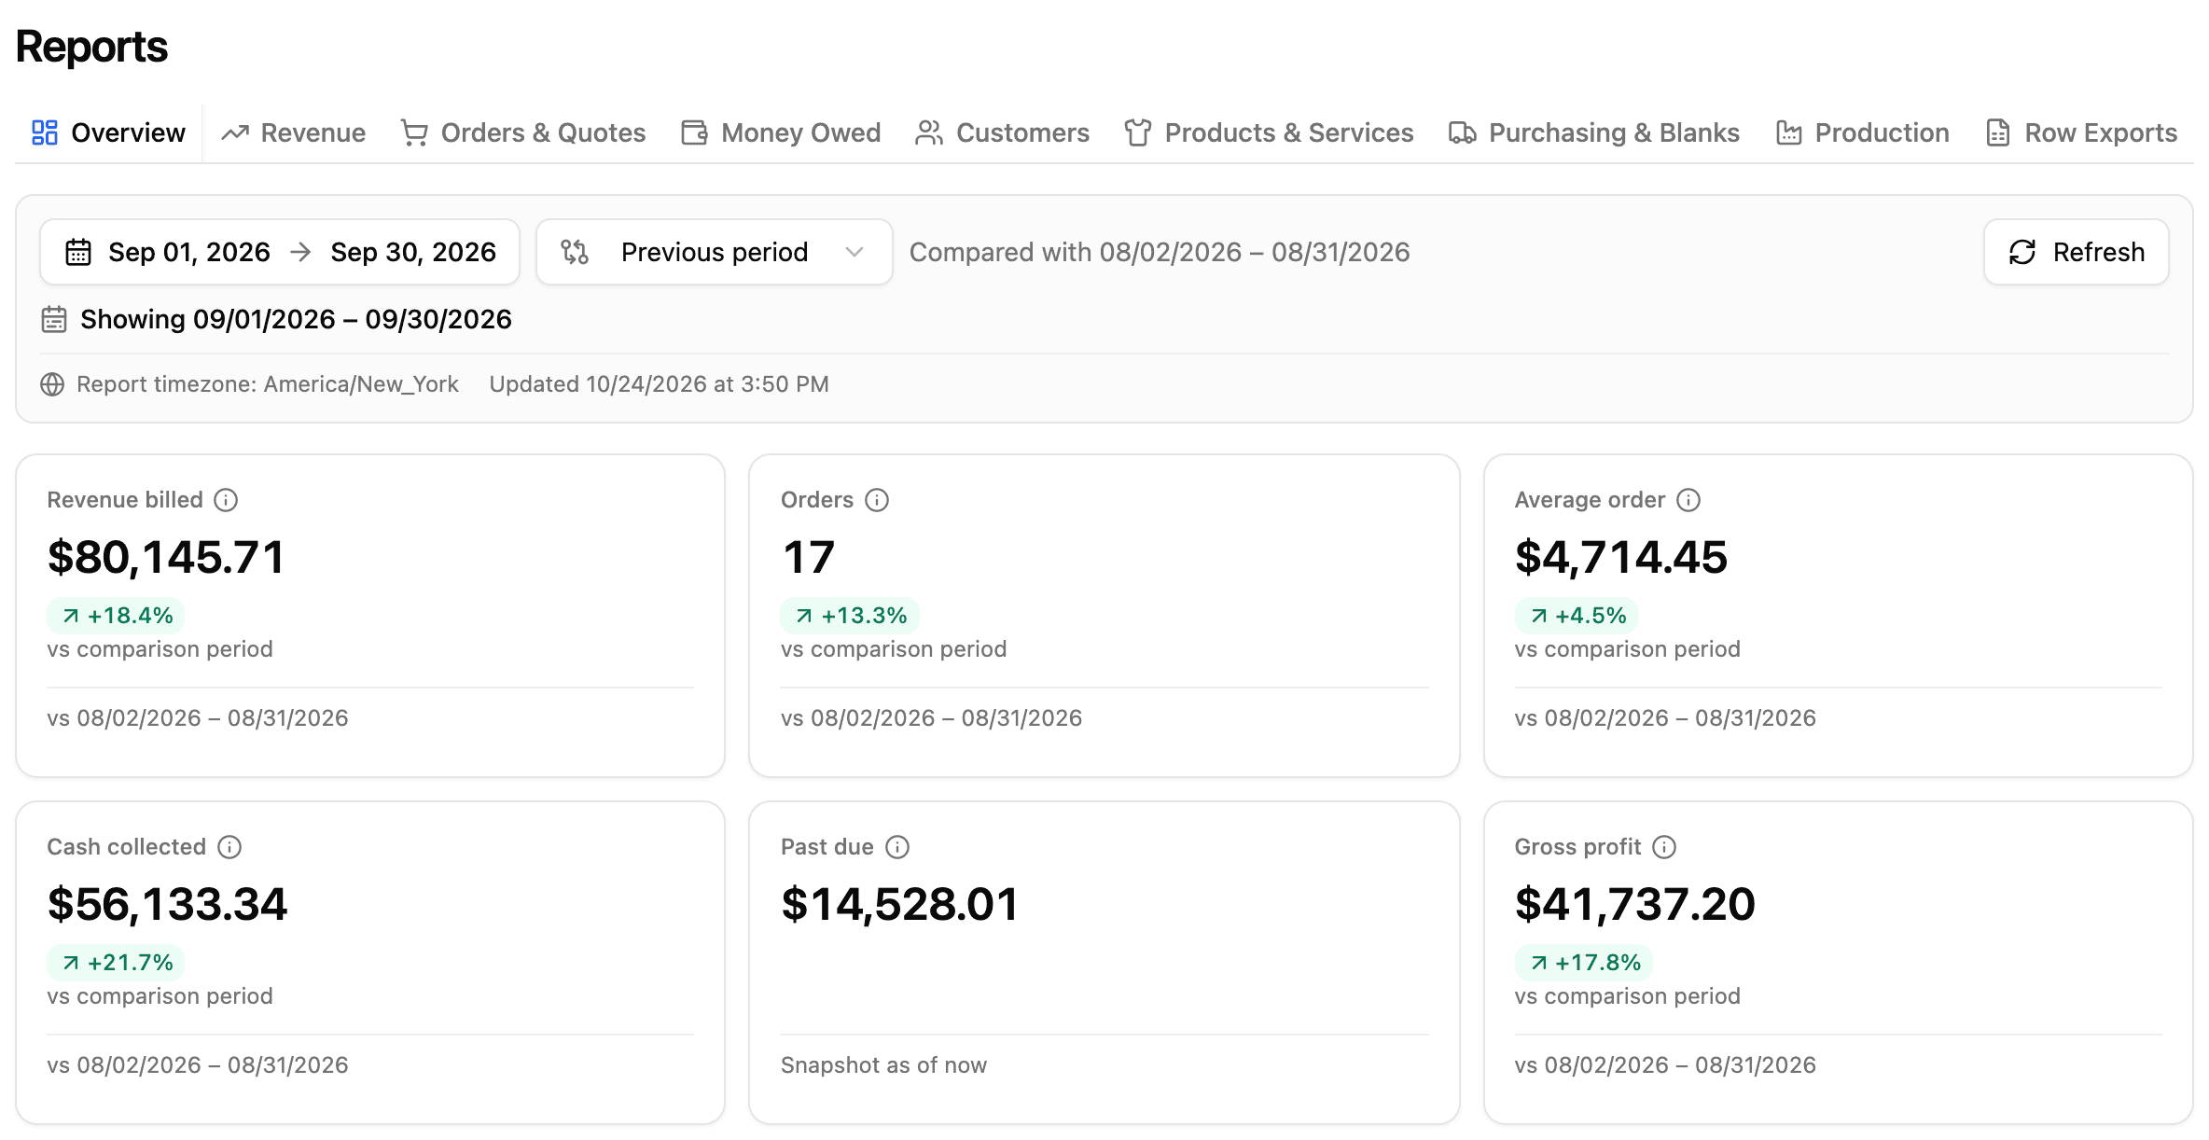Go to the Money Owed tab
The width and height of the screenshot is (2209, 1140).
click(x=781, y=132)
